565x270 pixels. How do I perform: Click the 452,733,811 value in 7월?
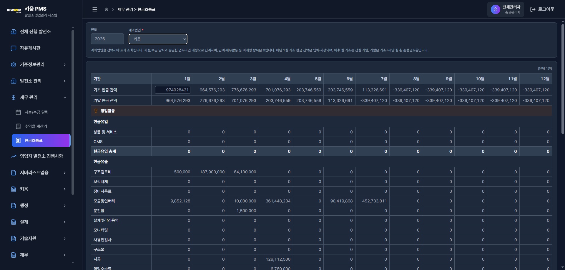[x=374, y=201]
